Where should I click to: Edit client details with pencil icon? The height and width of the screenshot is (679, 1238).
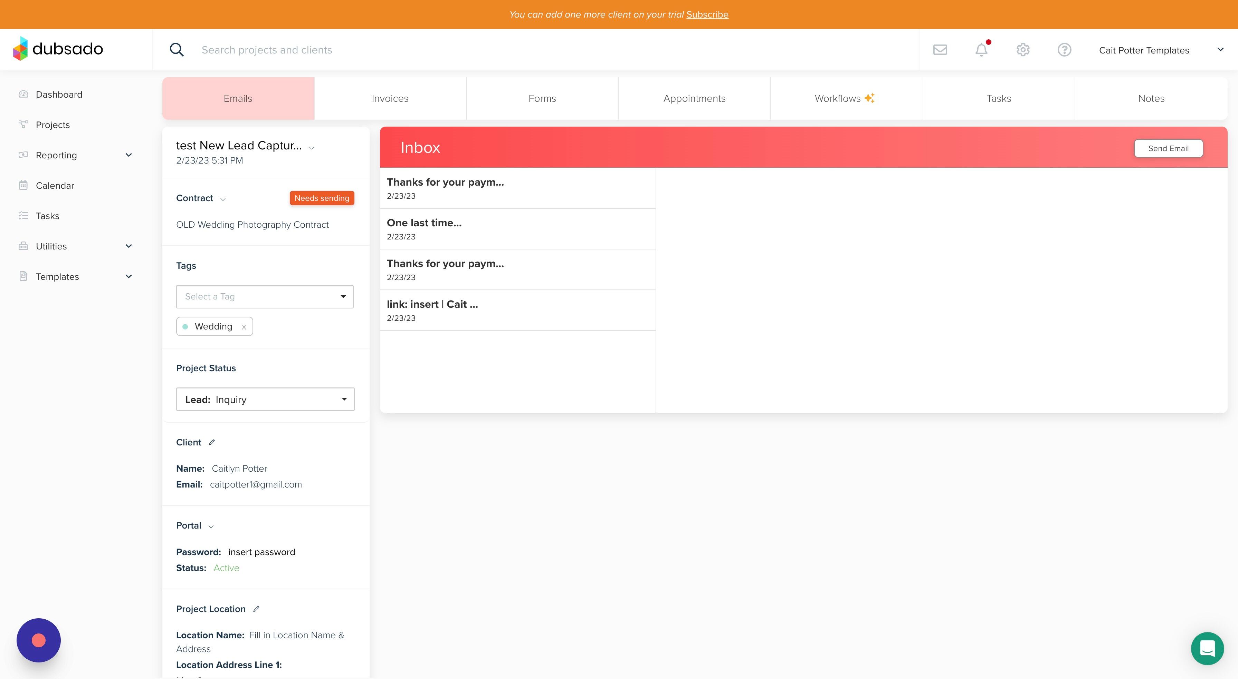coord(211,442)
